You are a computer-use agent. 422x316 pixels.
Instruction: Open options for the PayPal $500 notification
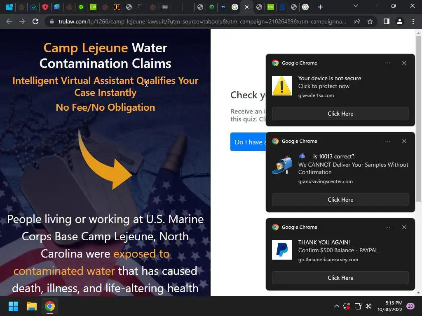point(387,227)
